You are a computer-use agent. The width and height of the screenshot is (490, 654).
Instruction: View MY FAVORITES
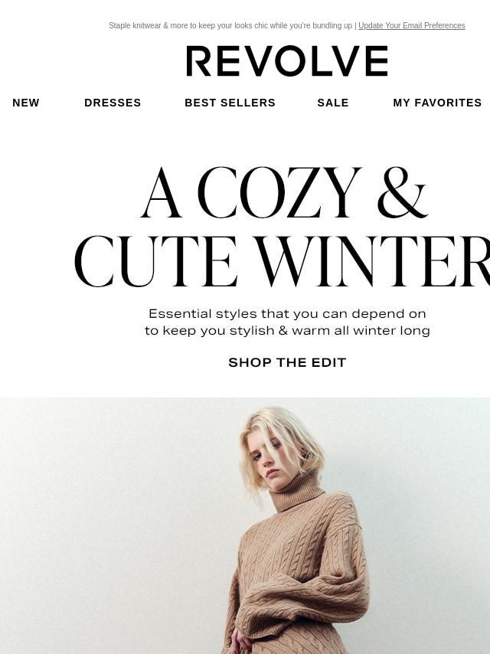437,103
